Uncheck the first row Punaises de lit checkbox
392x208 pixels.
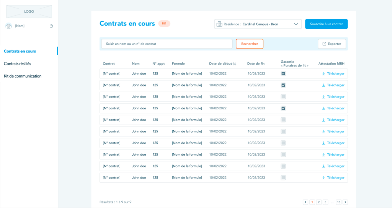coord(283,74)
